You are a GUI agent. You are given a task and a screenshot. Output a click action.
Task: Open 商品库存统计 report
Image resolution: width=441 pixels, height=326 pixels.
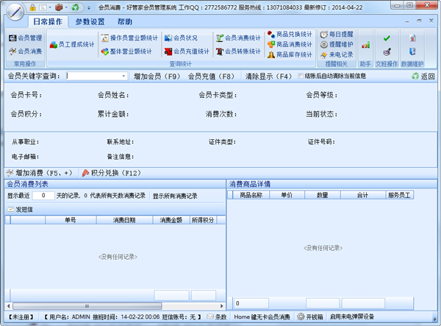290,54
